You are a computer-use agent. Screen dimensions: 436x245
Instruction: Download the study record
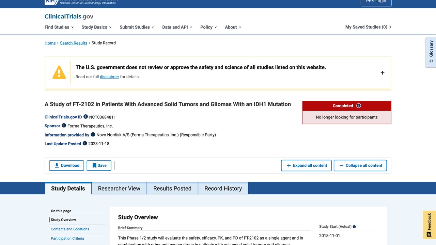point(67,165)
